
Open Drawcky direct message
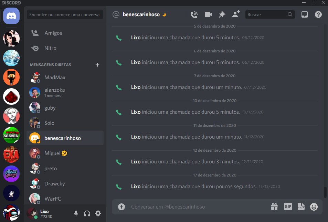65,184
